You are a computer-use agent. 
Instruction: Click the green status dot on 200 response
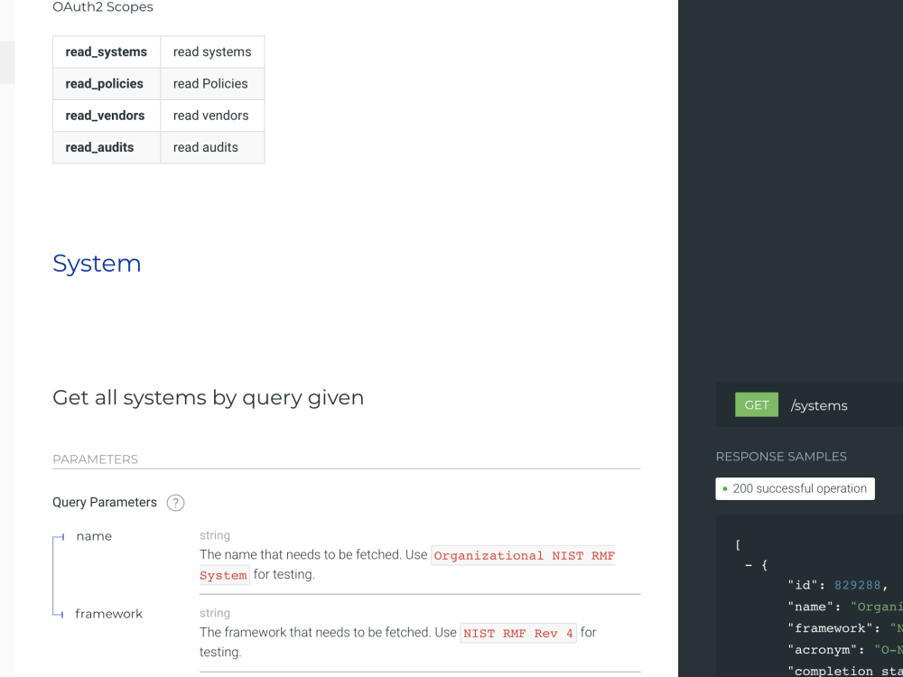tap(723, 488)
